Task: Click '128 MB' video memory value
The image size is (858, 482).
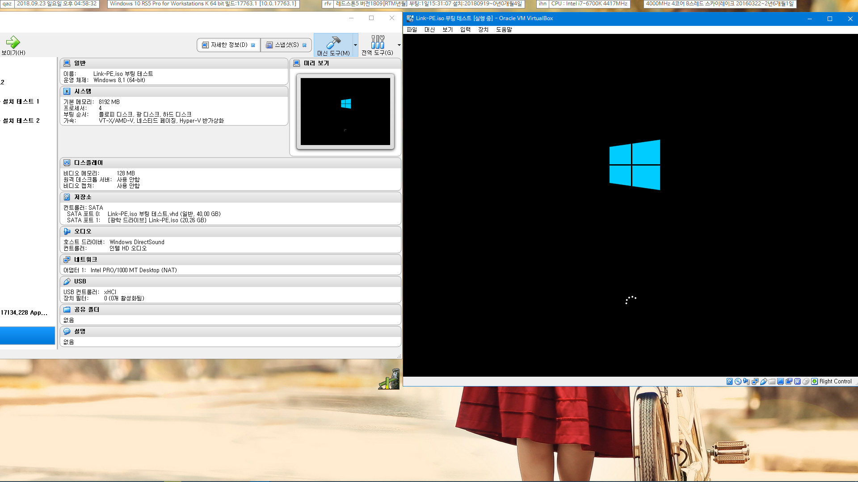Action: coord(126,173)
